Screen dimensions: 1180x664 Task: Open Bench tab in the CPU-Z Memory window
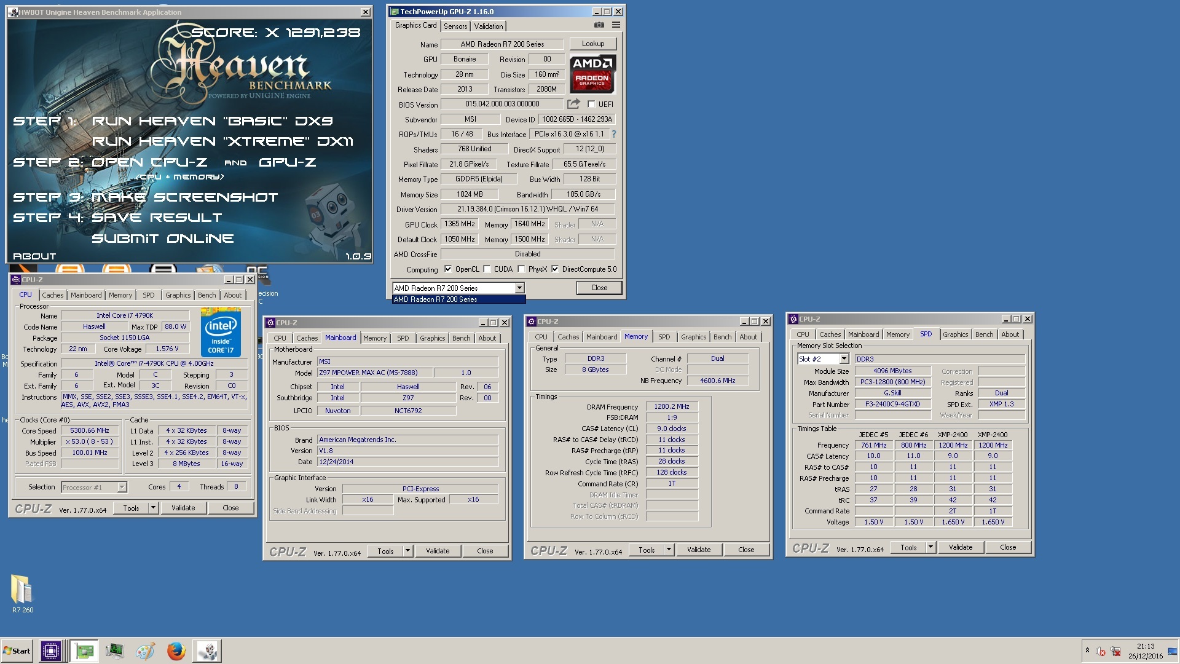pyautogui.click(x=722, y=337)
